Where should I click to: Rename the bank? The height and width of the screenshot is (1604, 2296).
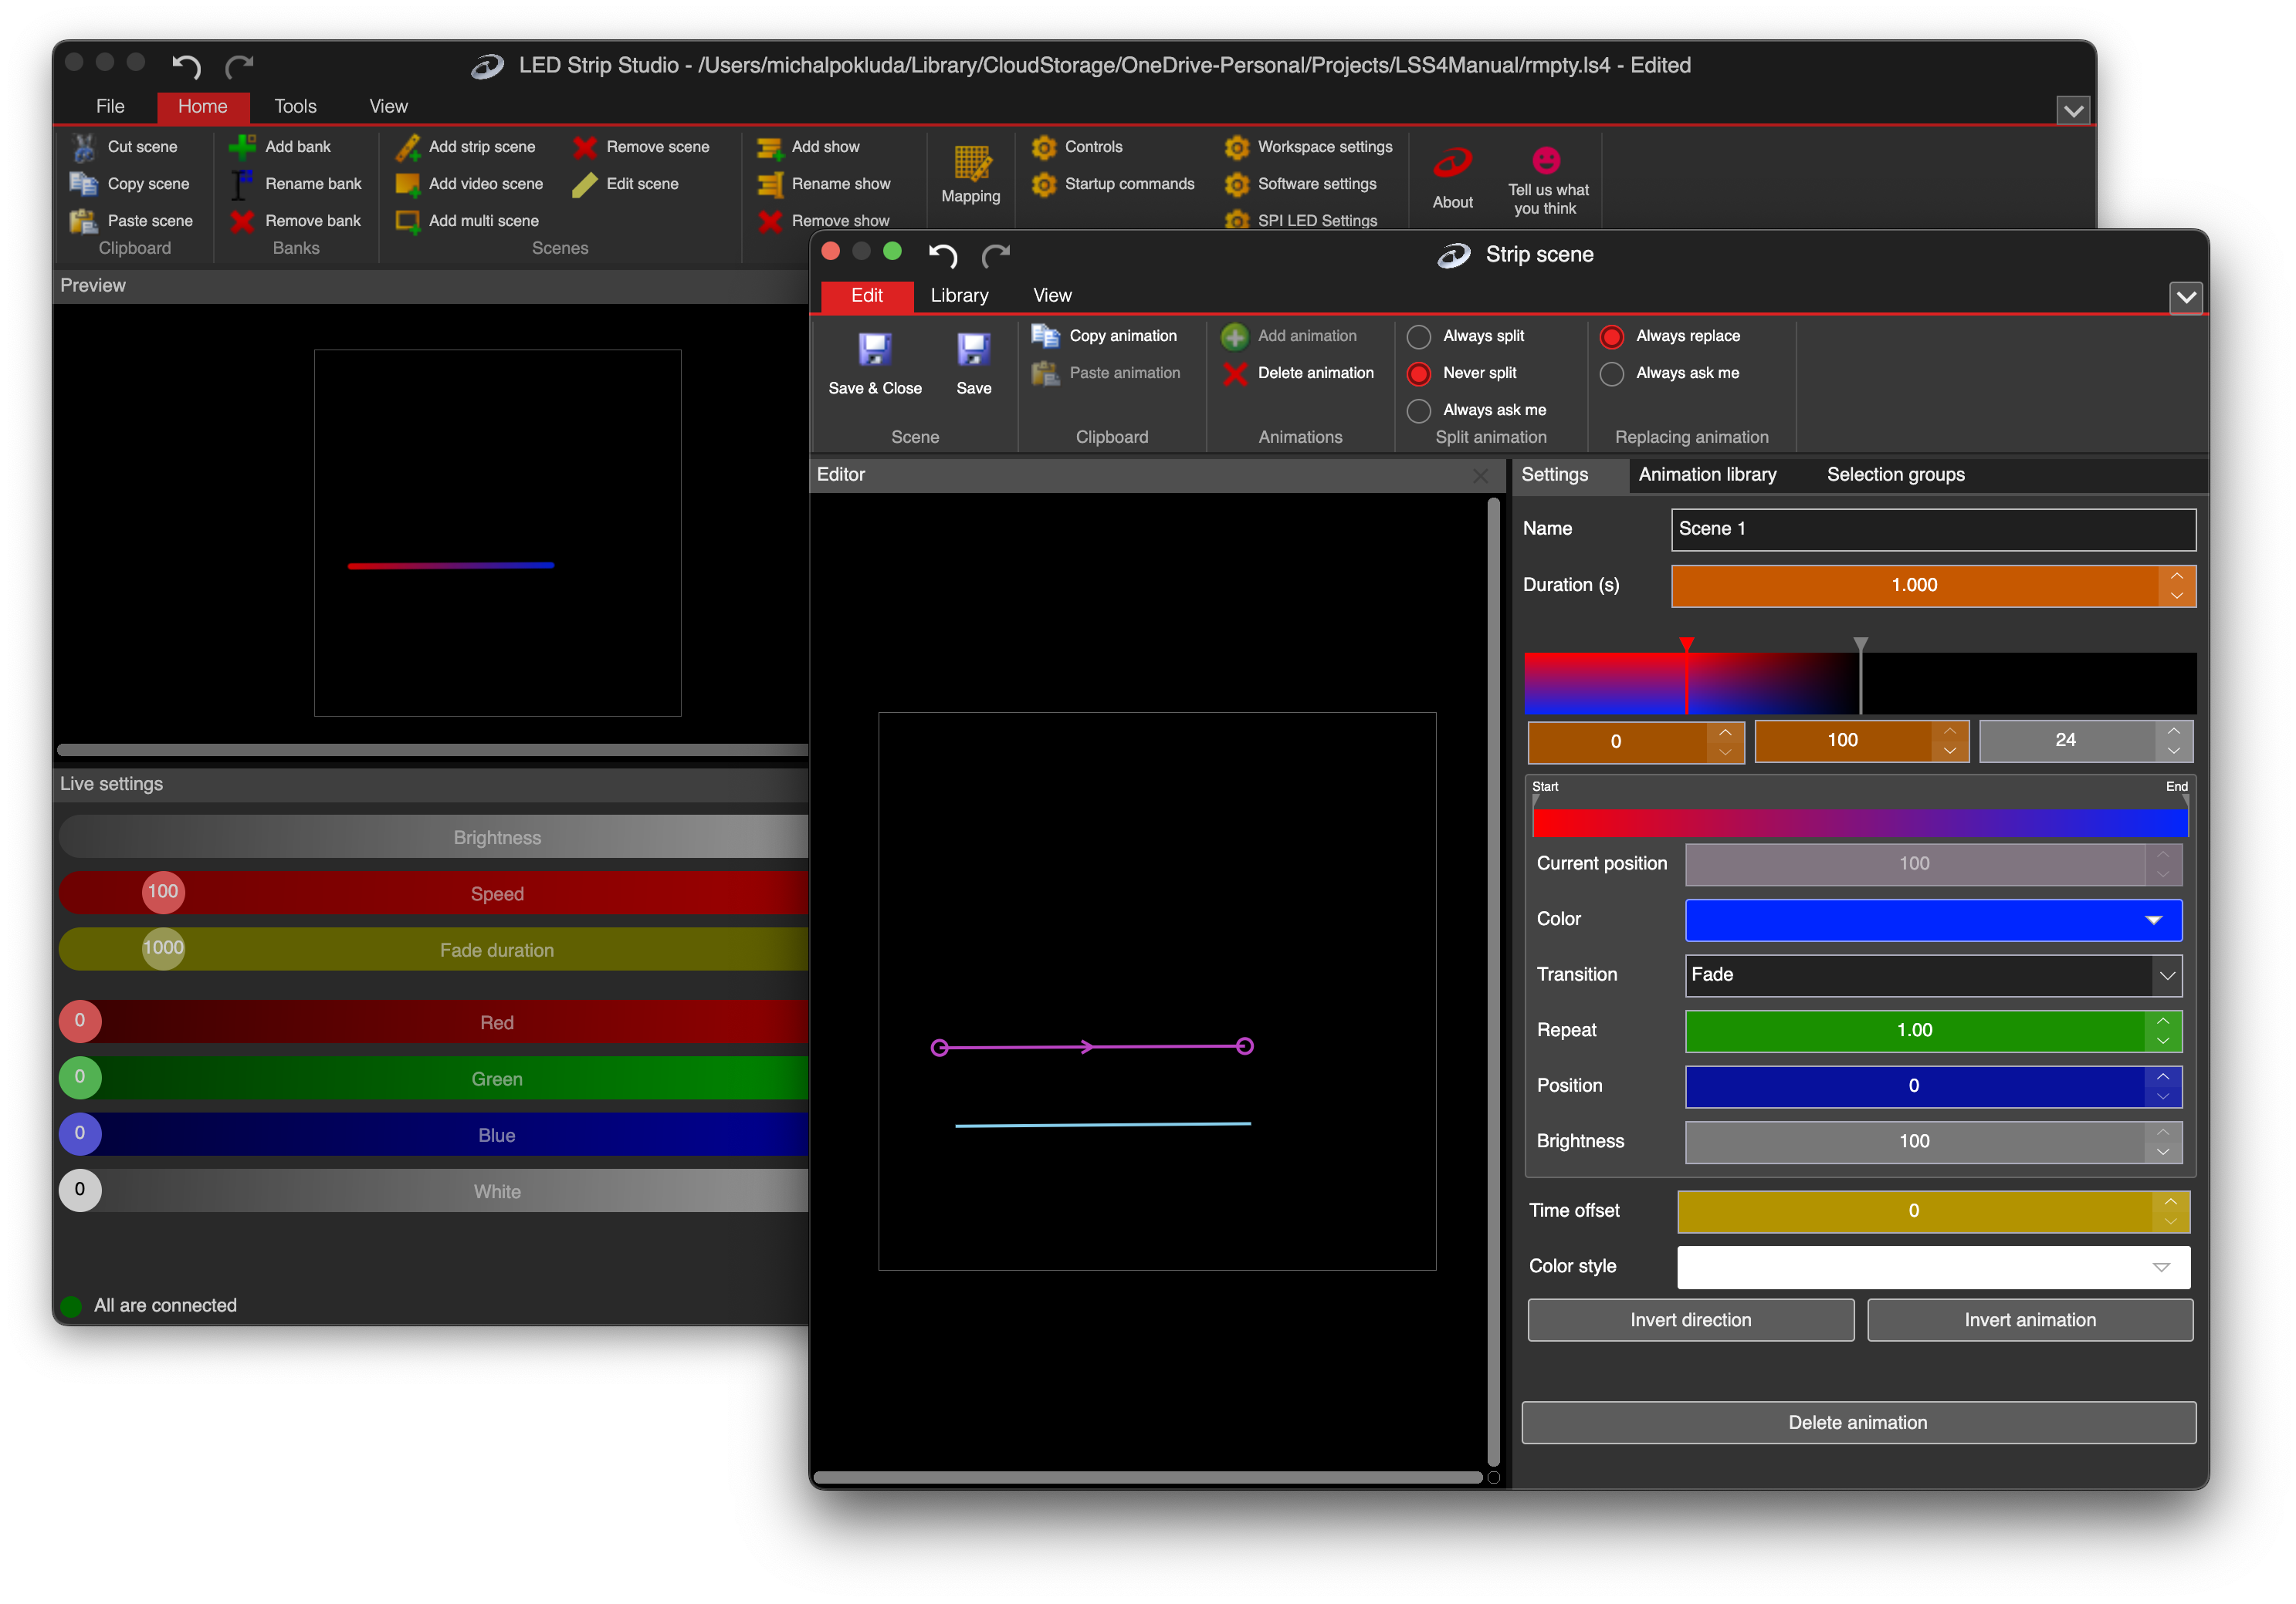coord(296,184)
